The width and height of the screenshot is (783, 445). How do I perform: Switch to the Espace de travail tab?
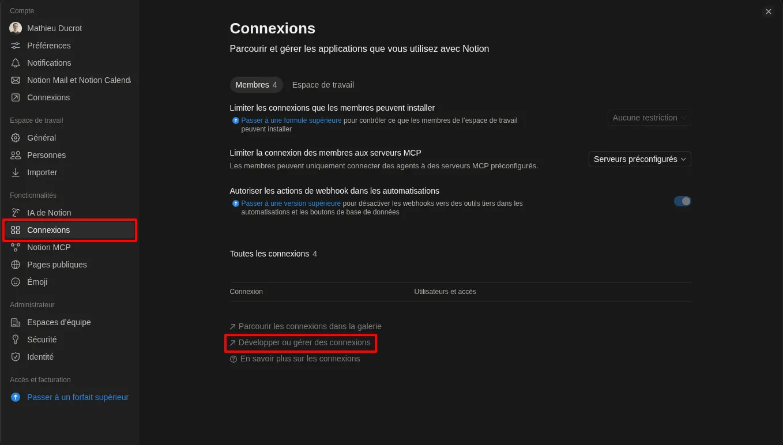click(323, 85)
